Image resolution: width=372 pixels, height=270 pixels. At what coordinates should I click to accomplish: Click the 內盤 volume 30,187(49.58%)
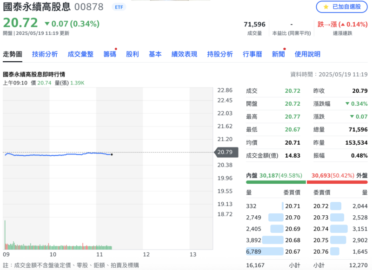point(281,175)
